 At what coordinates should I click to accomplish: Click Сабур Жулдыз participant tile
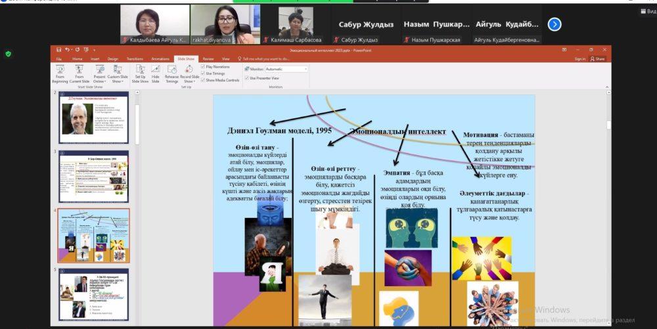pos(366,24)
